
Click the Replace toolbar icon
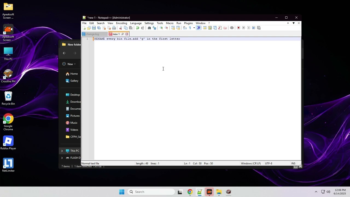coord(154,28)
